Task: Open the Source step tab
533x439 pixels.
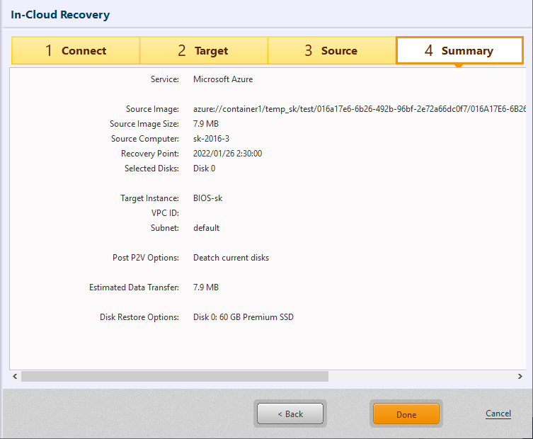Action: (331, 51)
